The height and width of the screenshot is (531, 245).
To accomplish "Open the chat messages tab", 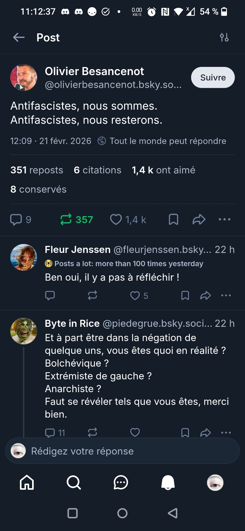I will tap(121, 482).
